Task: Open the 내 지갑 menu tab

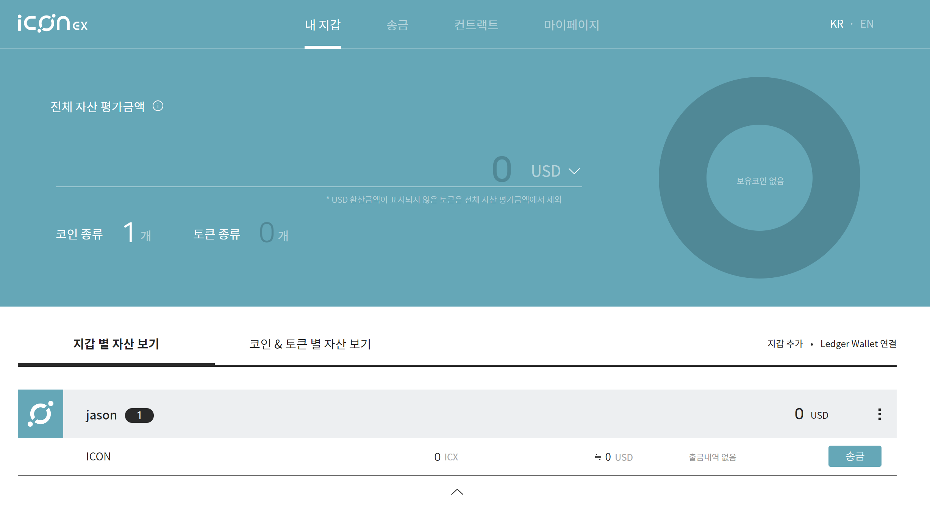Action: [x=323, y=25]
